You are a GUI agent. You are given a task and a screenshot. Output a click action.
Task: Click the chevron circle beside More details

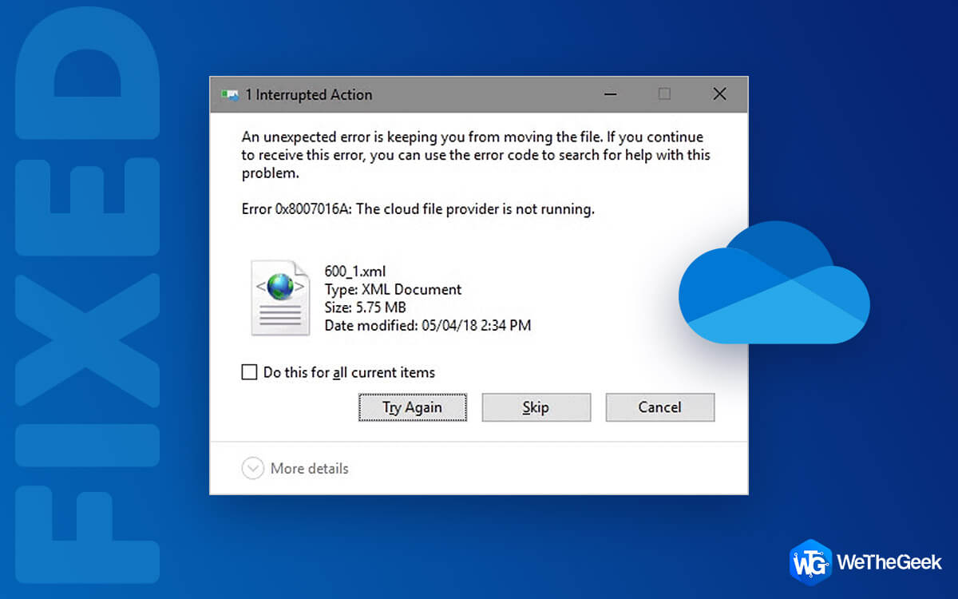coord(252,468)
